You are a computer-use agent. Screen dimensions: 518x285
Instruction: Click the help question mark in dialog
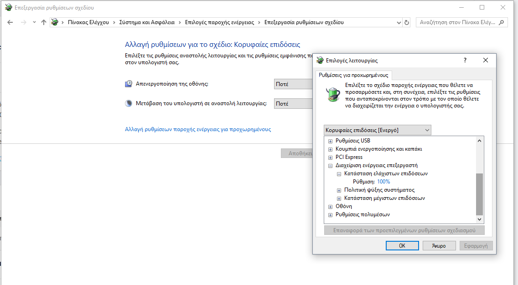[x=465, y=61]
